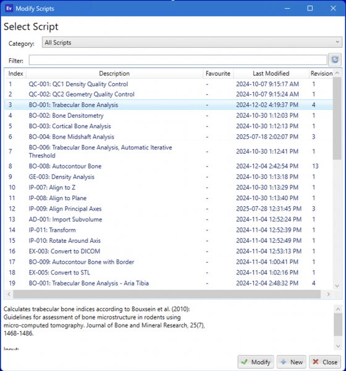Sort the list by the Description column header
This screenshot has width=346, height=371.
114,74
